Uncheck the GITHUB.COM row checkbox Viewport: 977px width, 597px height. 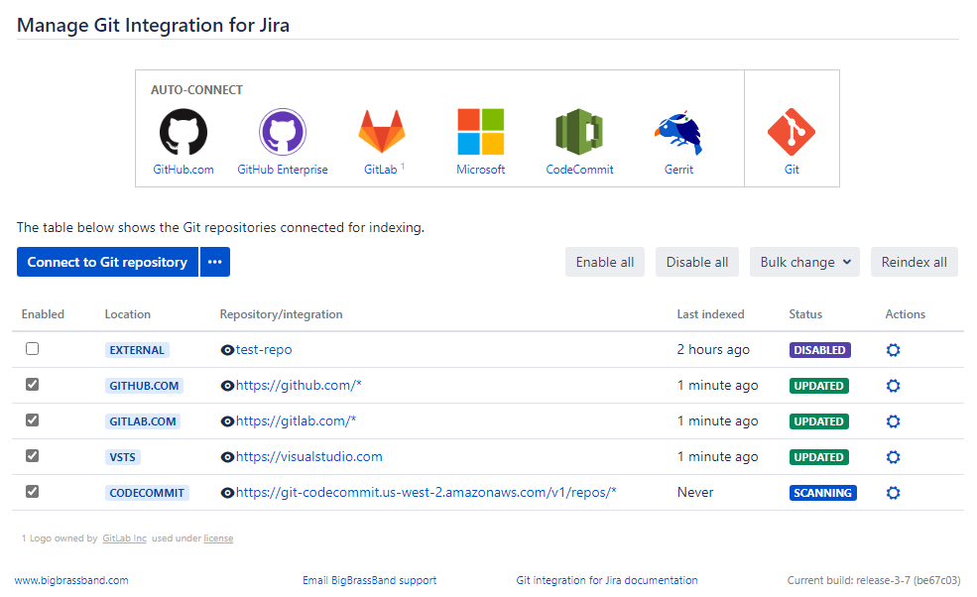[33, 385]
